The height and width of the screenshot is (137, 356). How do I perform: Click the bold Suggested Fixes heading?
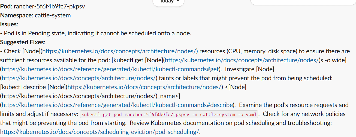pos(22,42)
